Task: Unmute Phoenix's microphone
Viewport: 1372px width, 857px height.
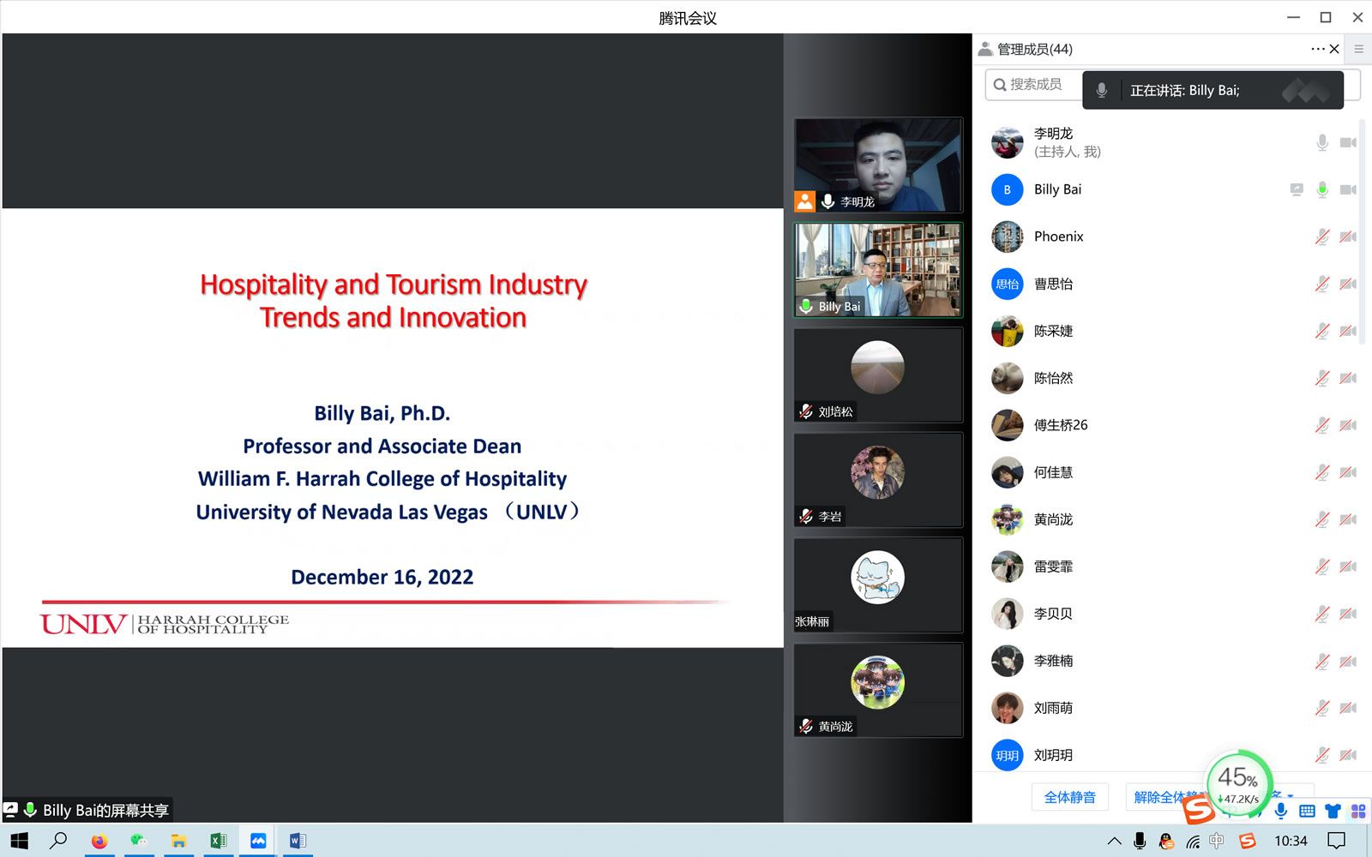Action: (1322, 237)
